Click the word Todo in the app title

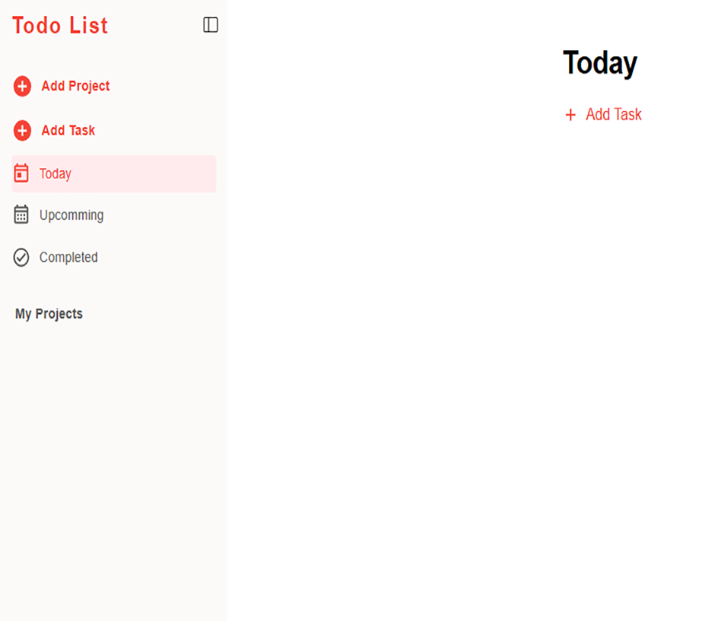37,26
